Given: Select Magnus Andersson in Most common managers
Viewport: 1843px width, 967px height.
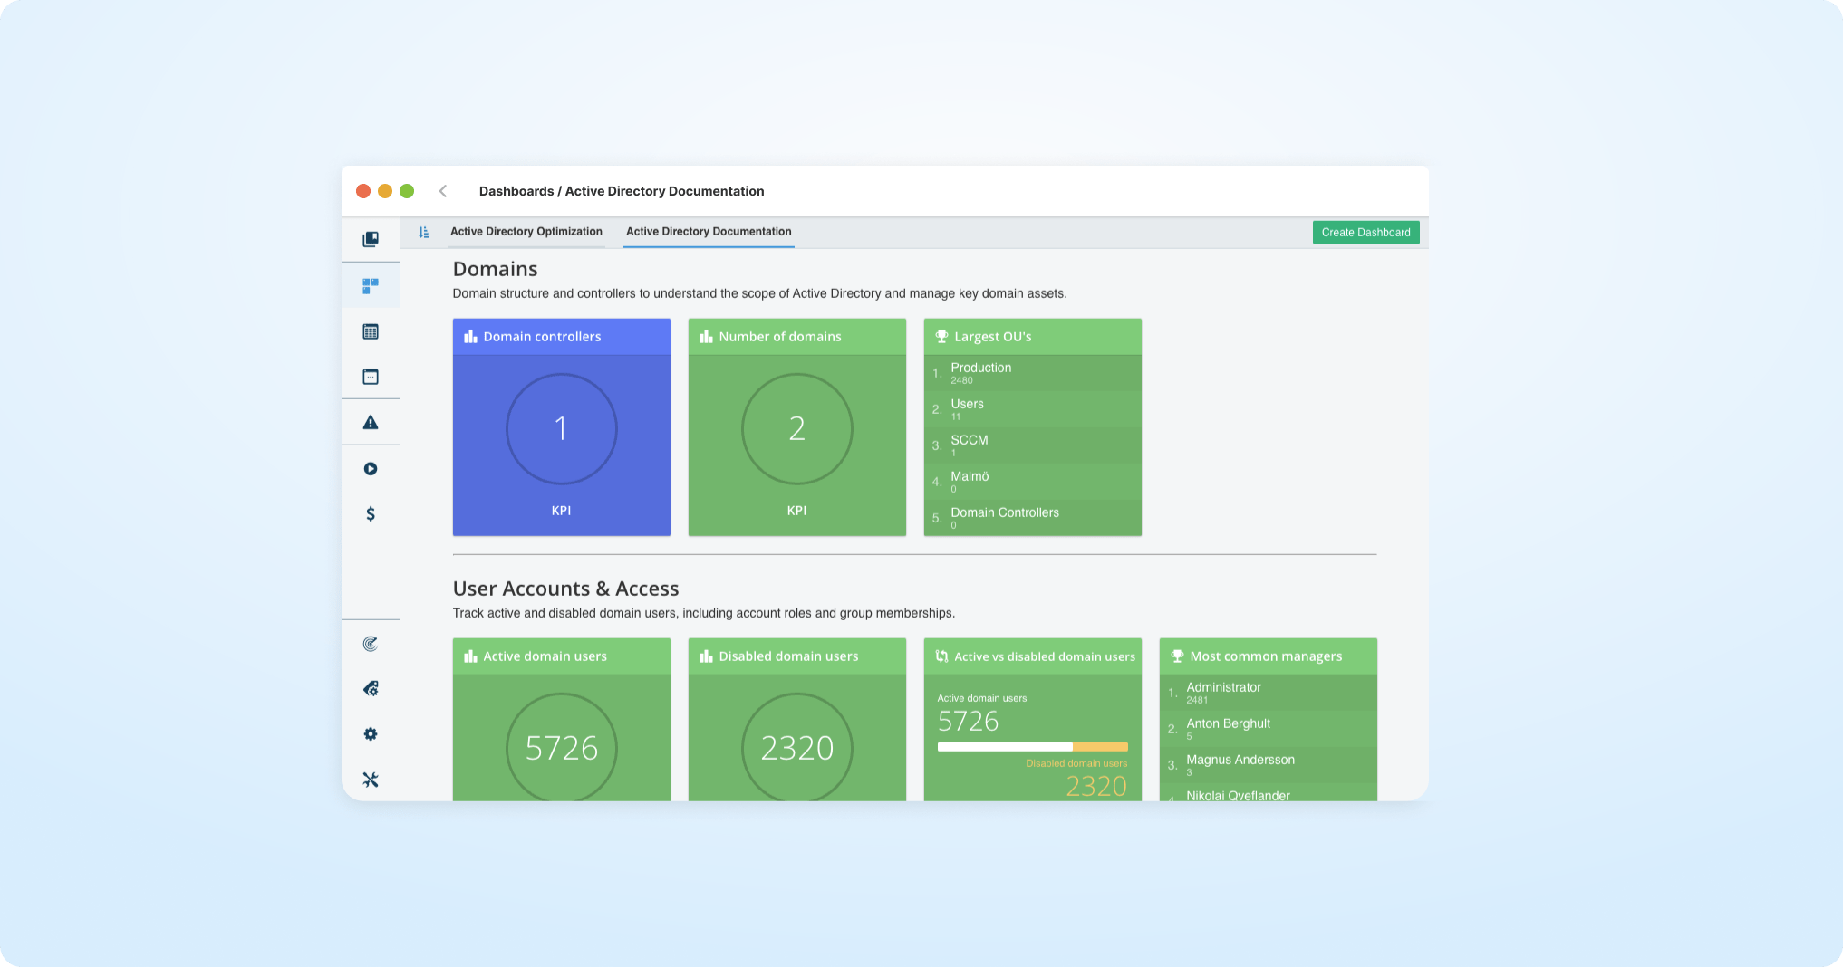Looking at the screenshot, I should 1269,765.
